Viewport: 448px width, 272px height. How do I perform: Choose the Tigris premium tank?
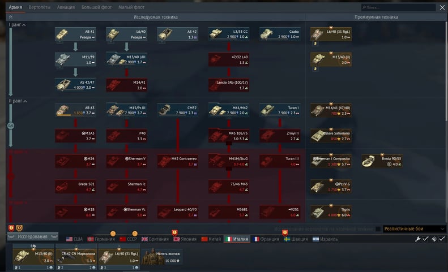click(x=330, y=212)
